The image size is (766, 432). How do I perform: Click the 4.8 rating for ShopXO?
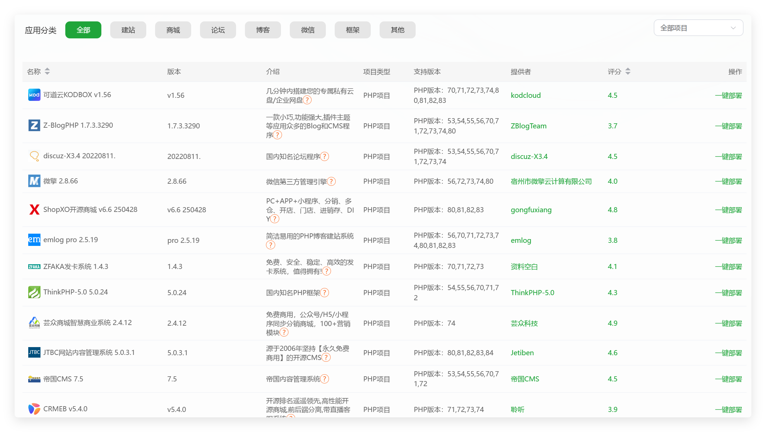point(613,210)
